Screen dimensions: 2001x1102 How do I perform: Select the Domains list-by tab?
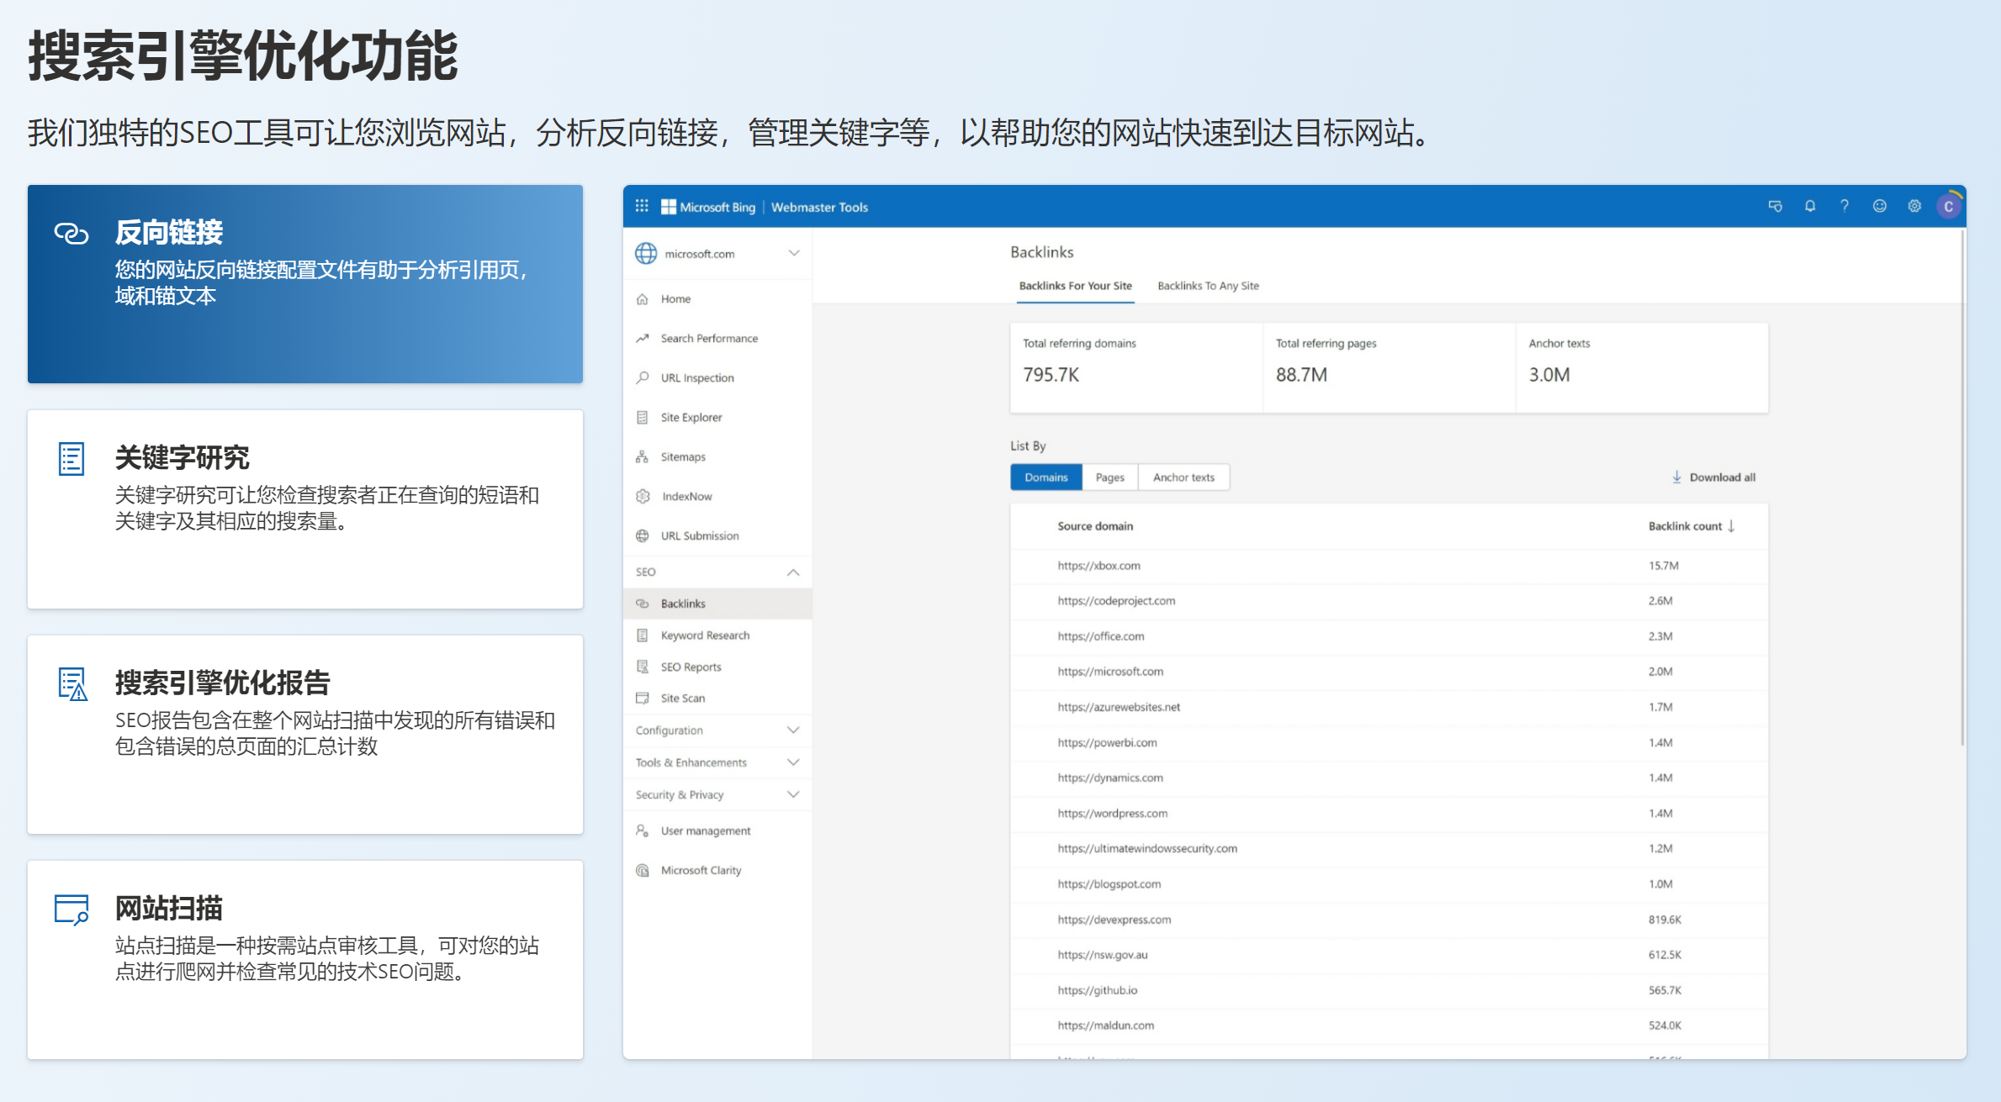click(1045, 477)
